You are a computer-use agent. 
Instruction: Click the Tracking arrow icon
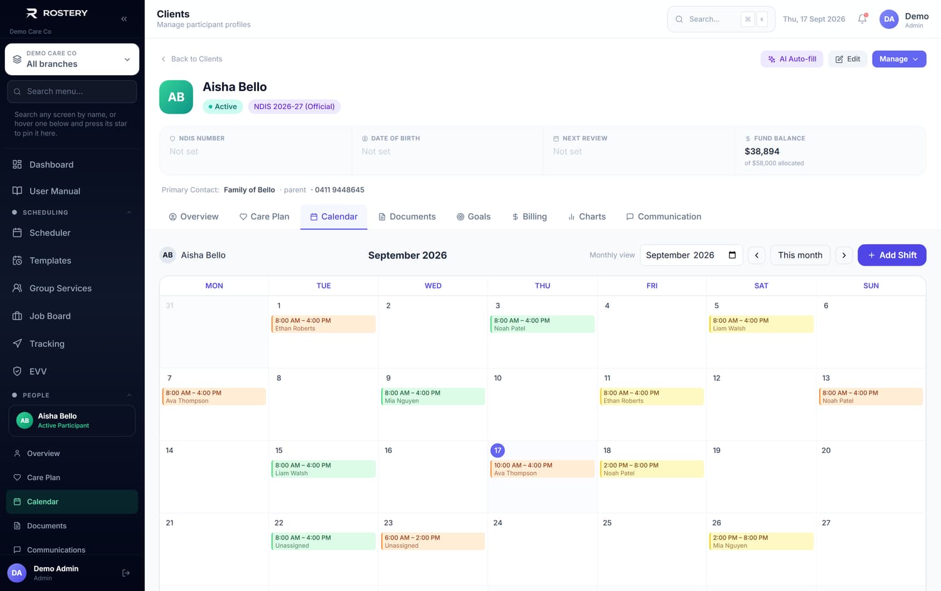point(17,343)
